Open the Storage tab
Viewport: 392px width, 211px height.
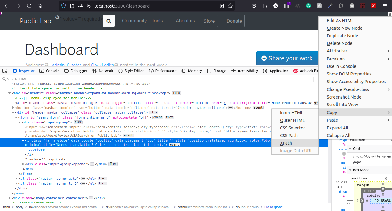point(217,71)
